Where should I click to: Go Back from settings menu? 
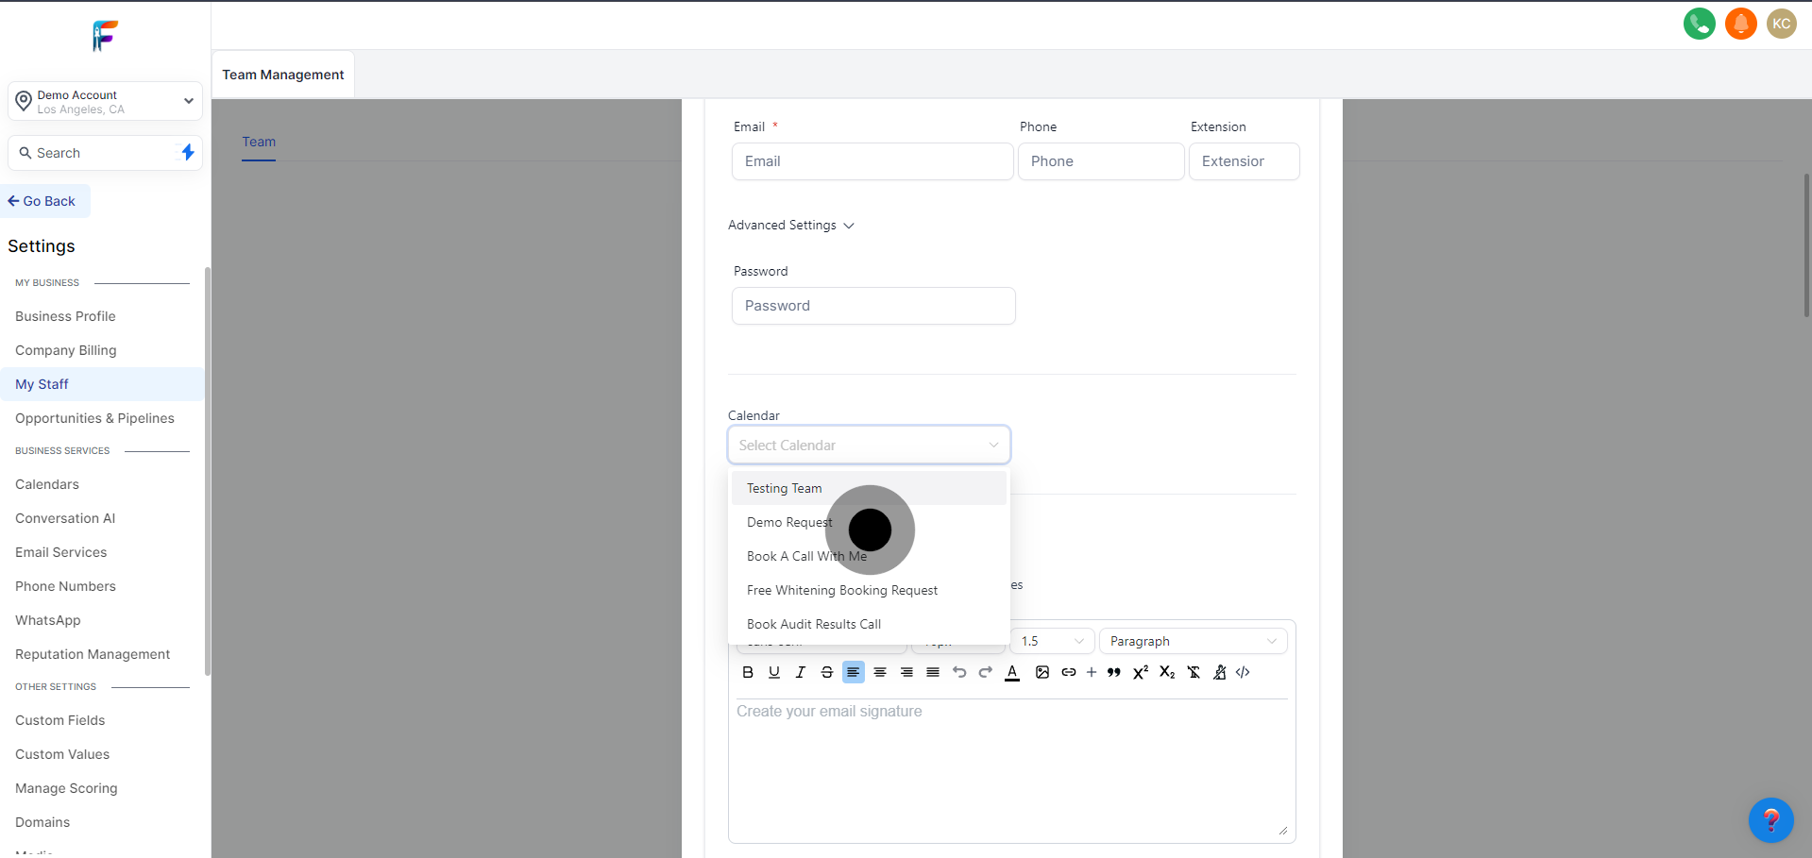42,201
